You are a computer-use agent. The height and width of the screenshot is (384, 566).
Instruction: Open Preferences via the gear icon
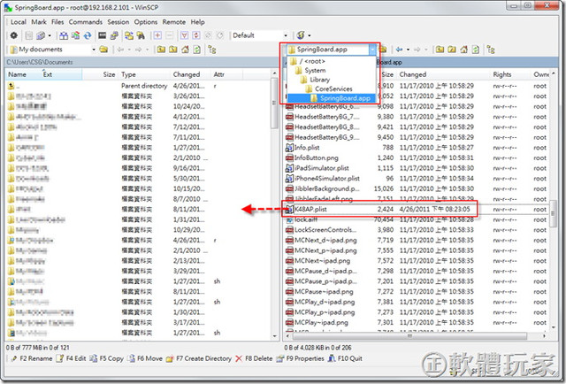pos(14,35)
